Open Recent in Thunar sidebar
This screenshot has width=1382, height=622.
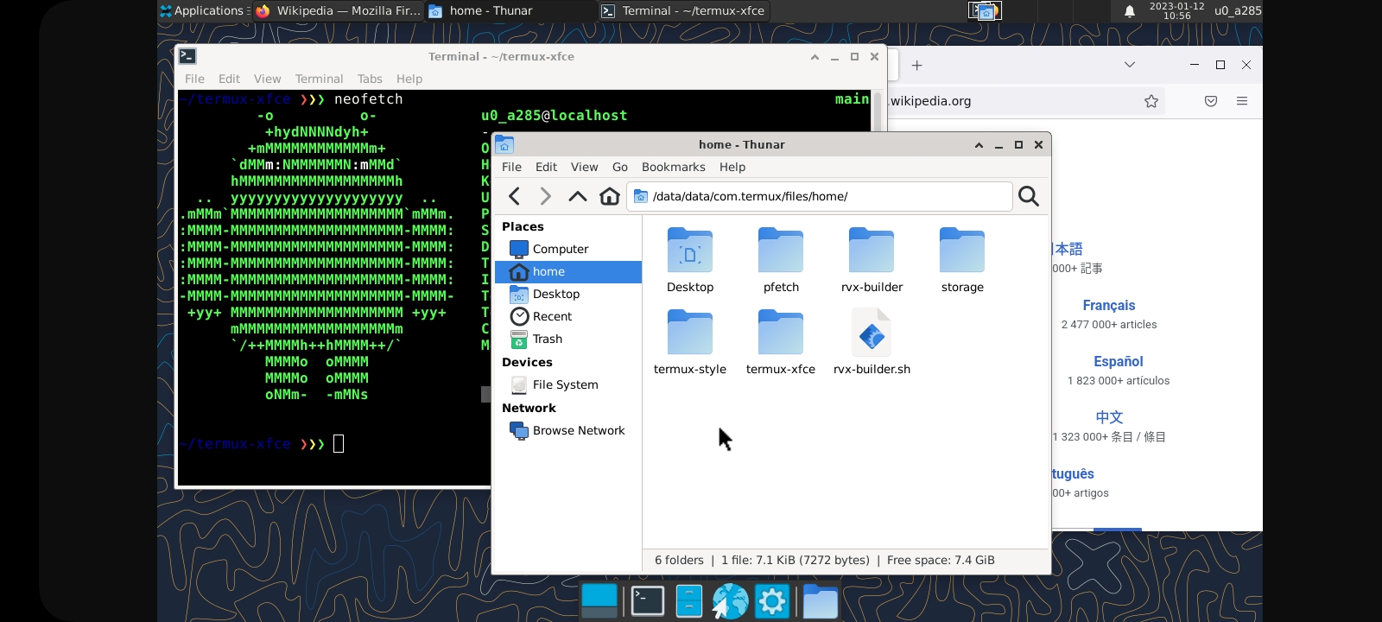pyautogui.click(x=567, y=316)
